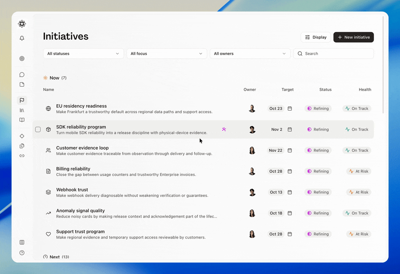400x274 pixels.
Task: Create a New initiative
Action: pyautogui.click(x=354, y=37)
